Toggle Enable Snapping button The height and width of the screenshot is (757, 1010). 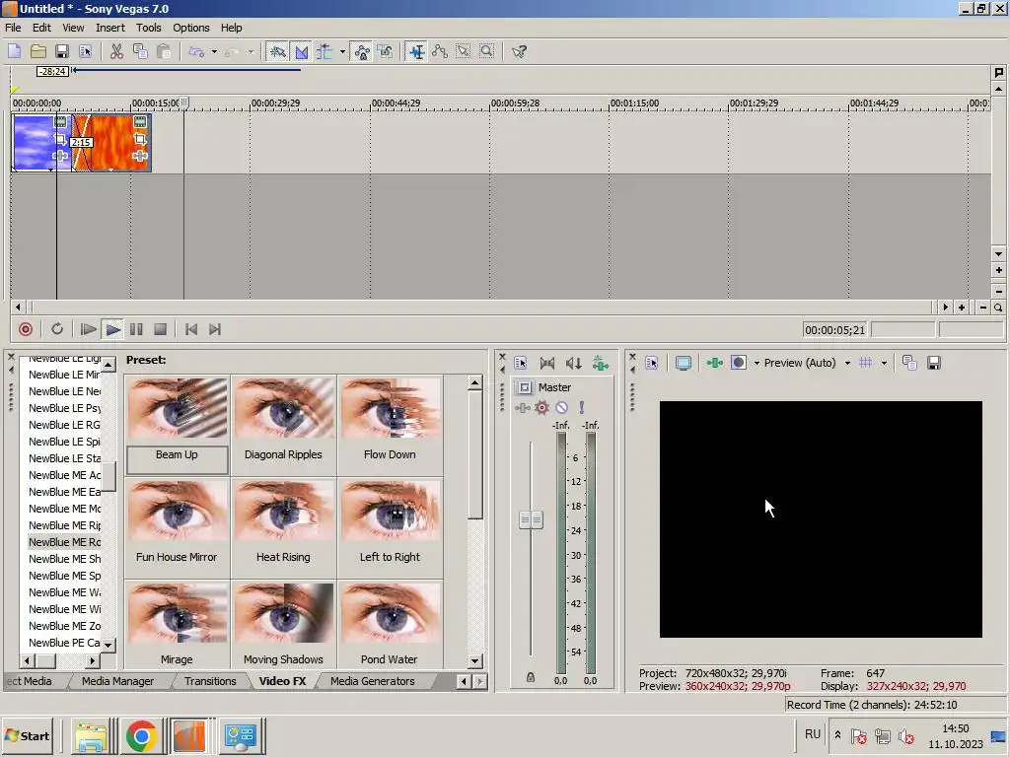tap(277, 51)
